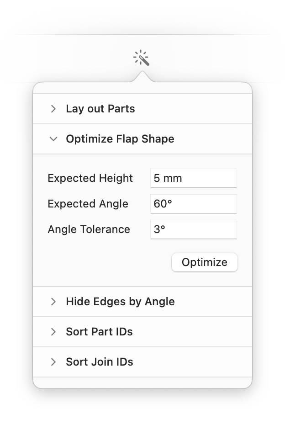Click the Angle Tolerance text label
Screen dimensions: 285x425
coord(89,229)
